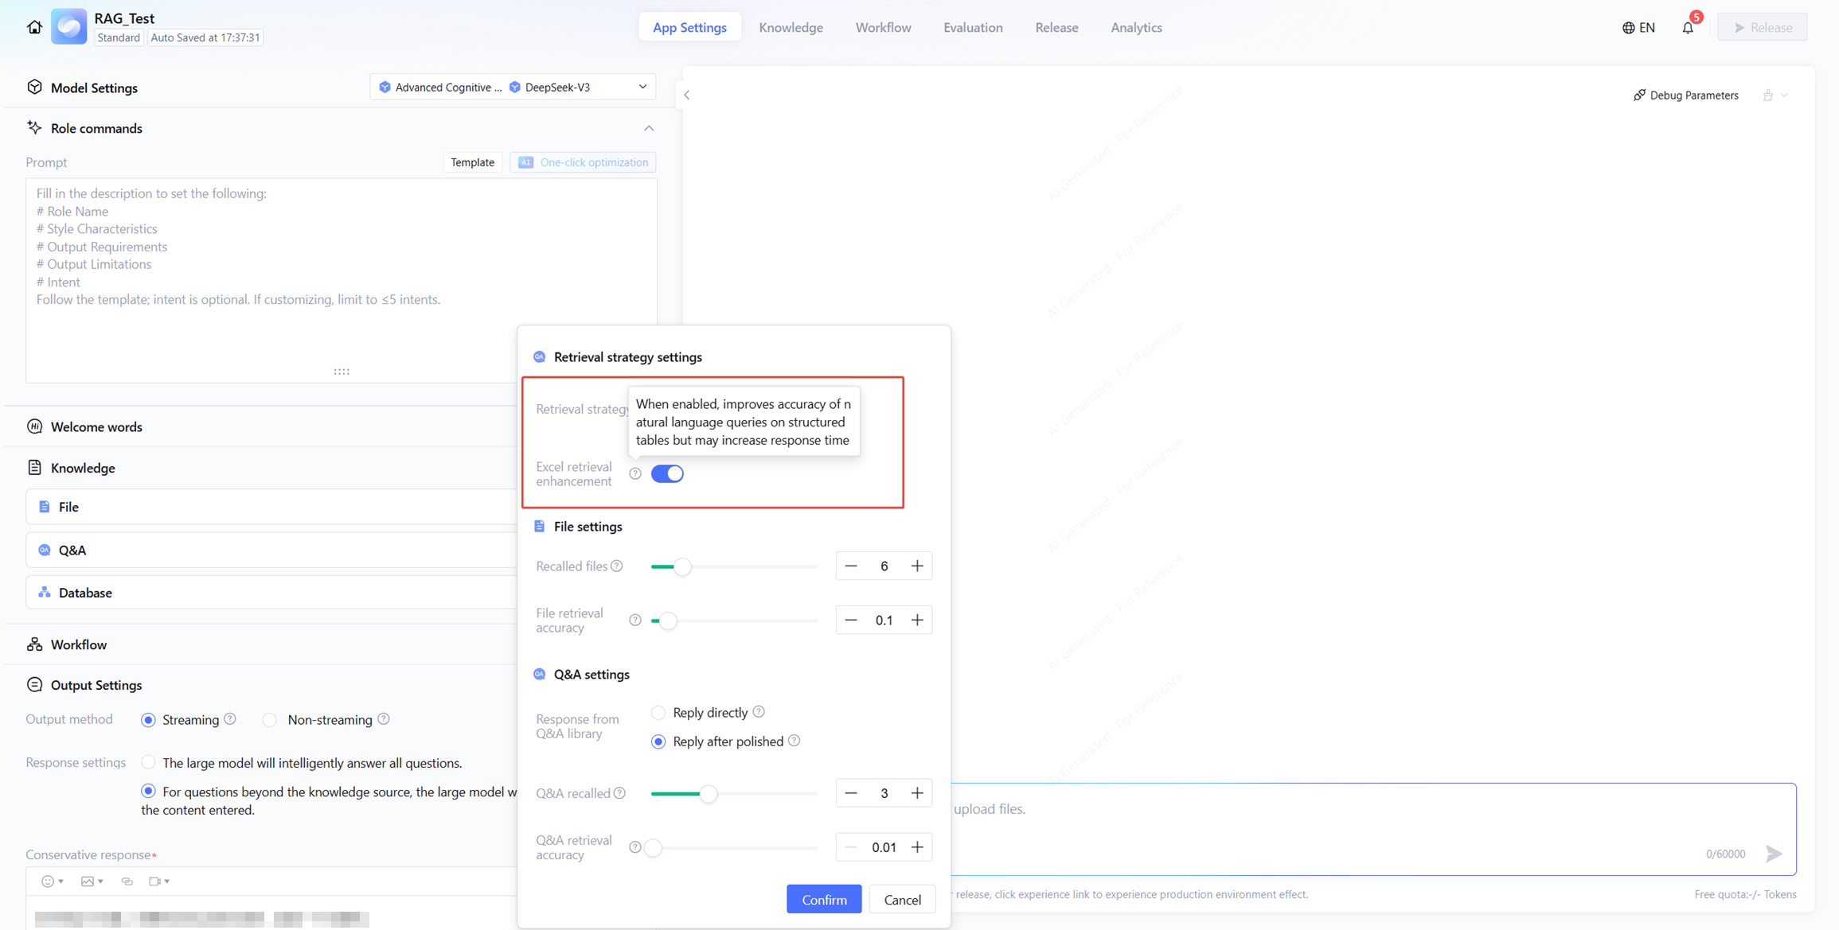Click emoji icon in Conservative response toolbar
1839x930 pixels.
(48, 881)
